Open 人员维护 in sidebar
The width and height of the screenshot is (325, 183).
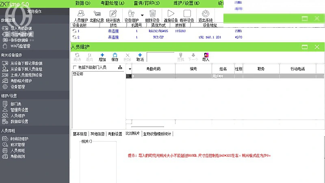coord(17,115)
